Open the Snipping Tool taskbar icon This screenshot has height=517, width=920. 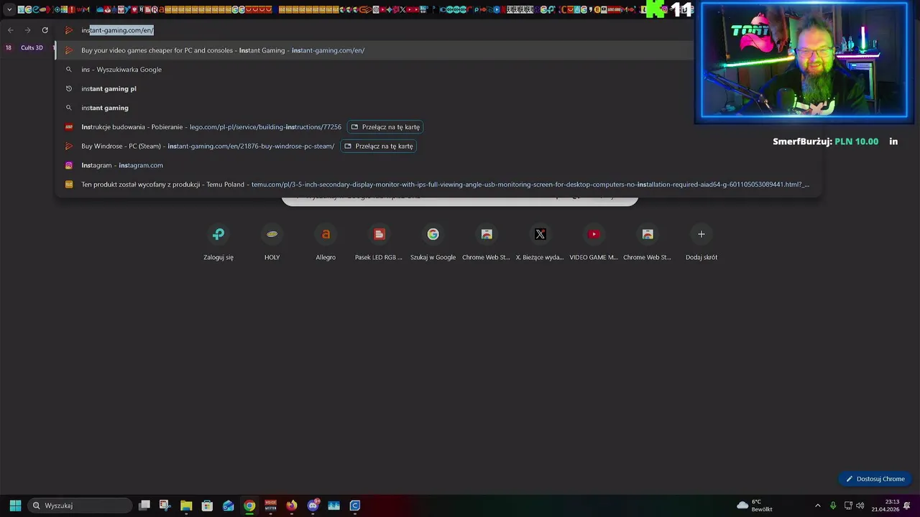tap(165, 506)
